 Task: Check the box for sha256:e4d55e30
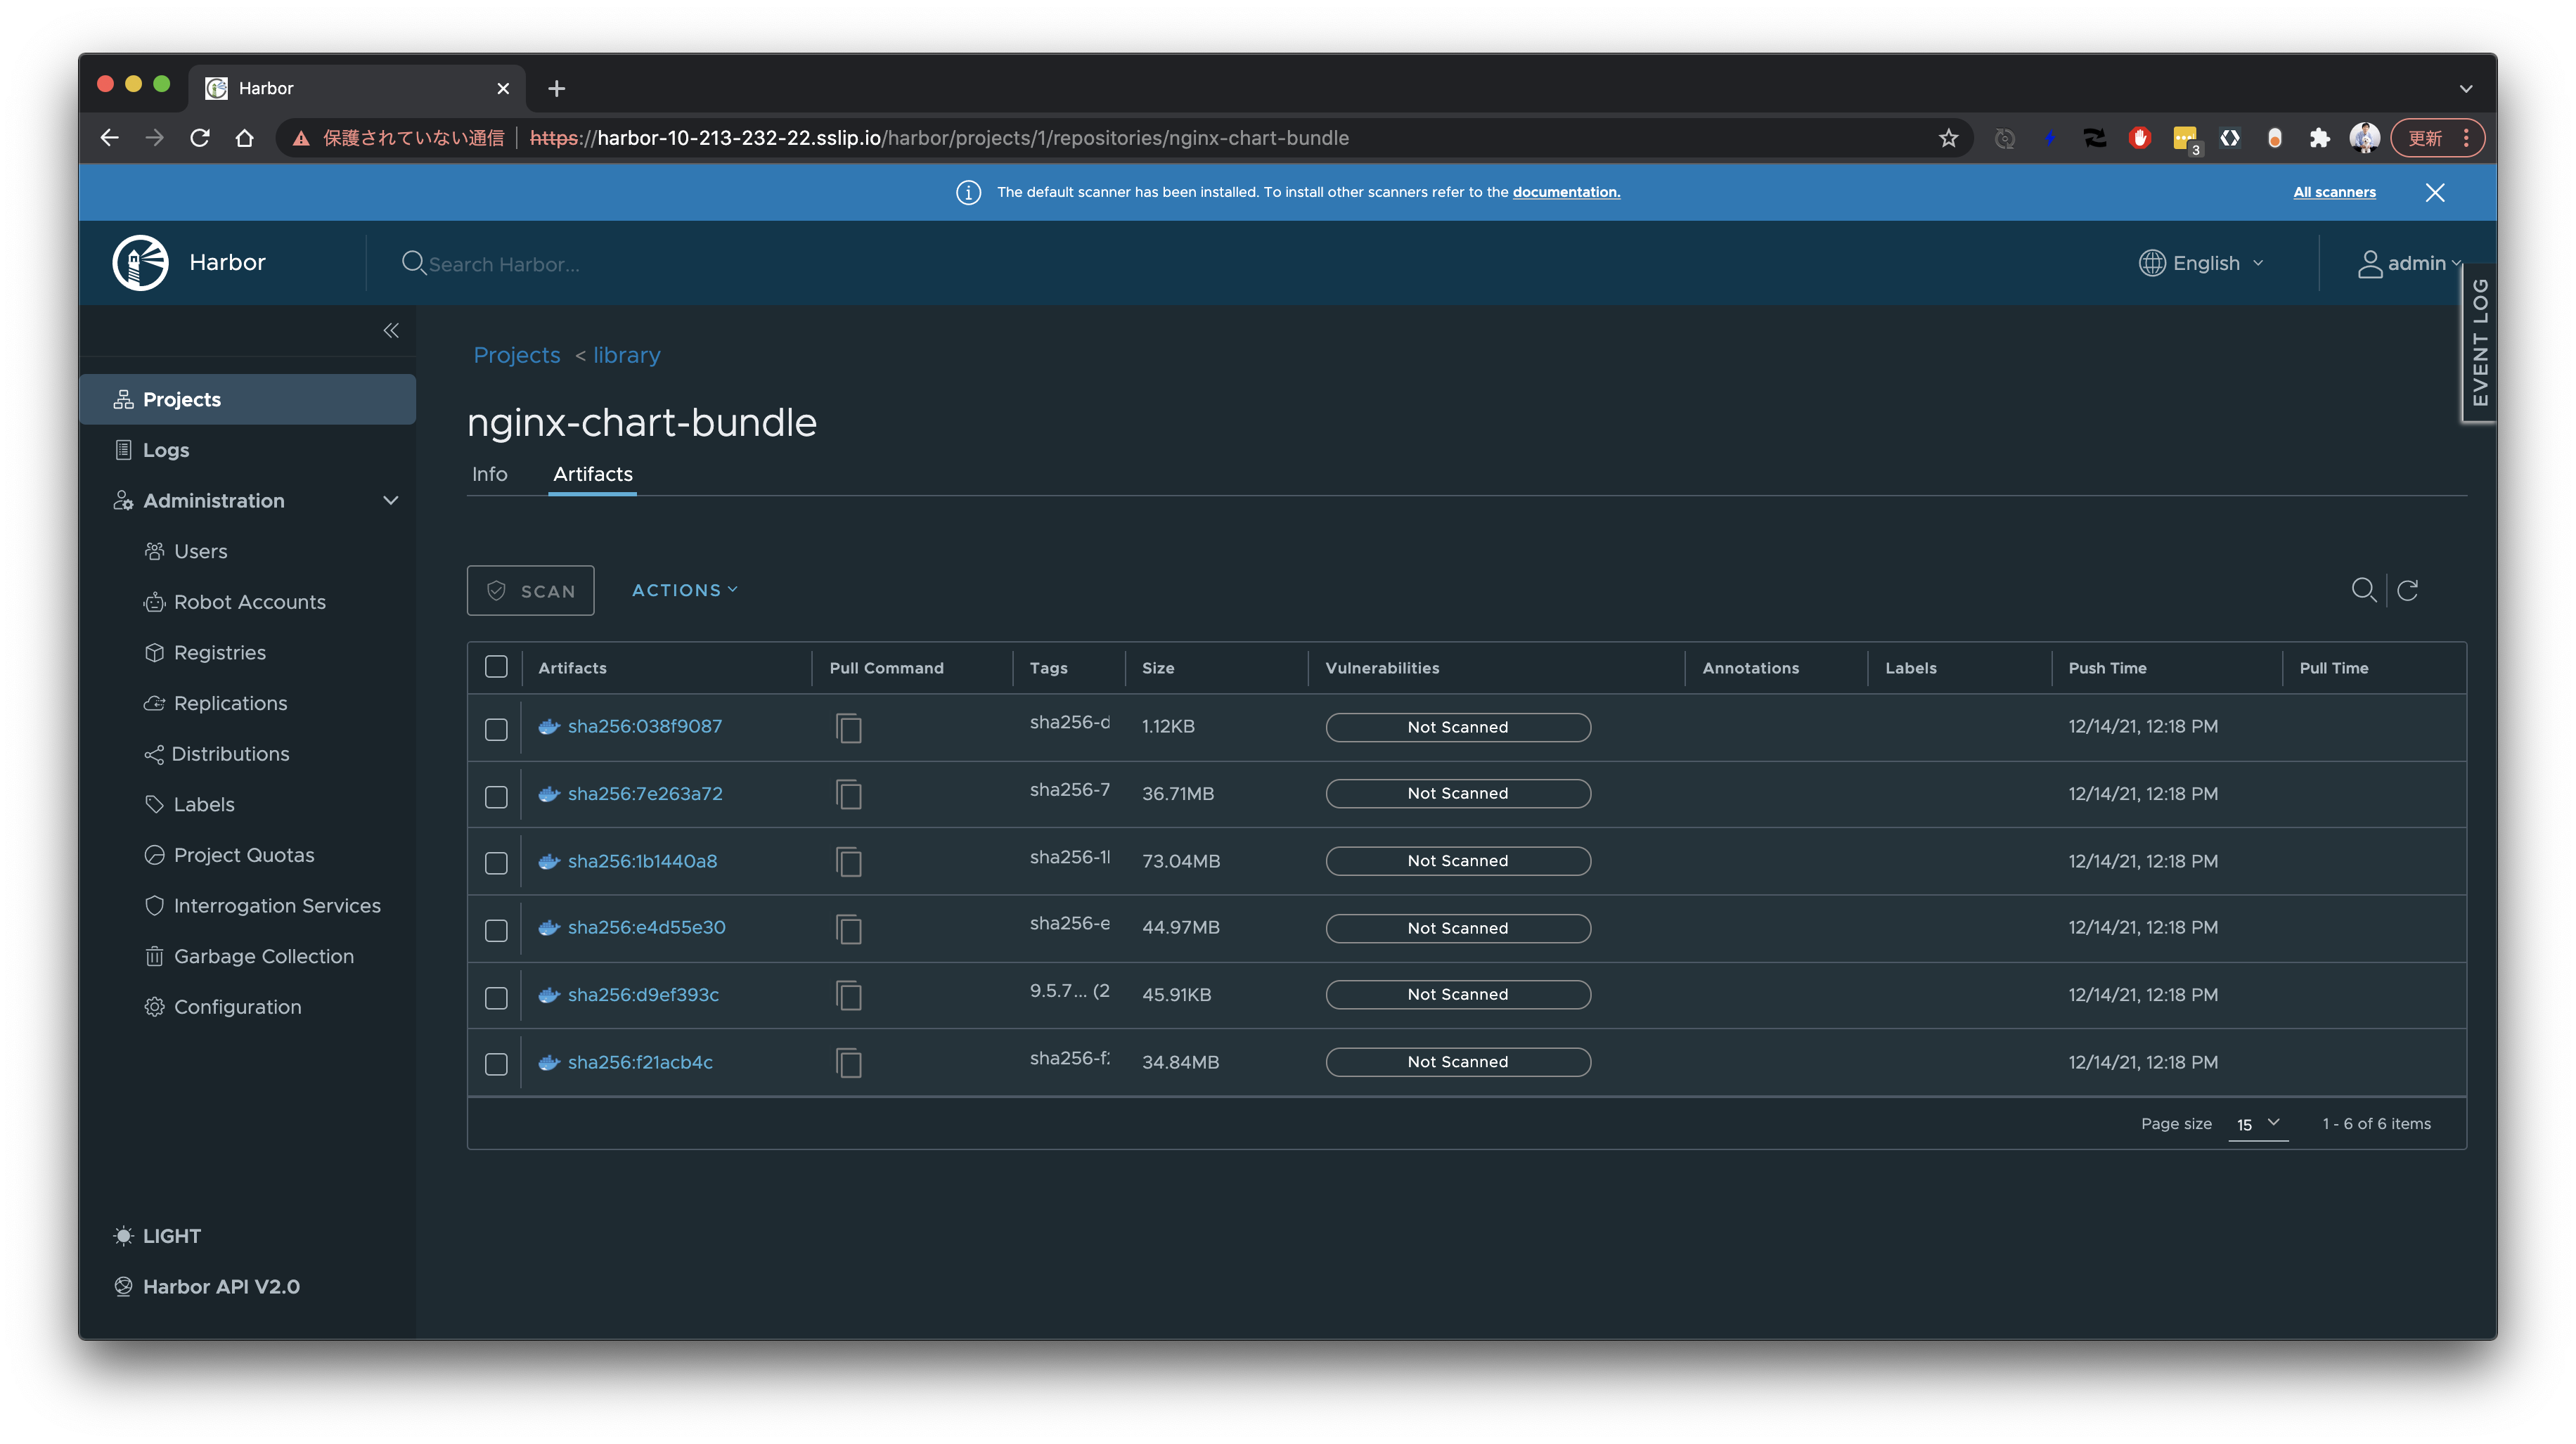496,930
